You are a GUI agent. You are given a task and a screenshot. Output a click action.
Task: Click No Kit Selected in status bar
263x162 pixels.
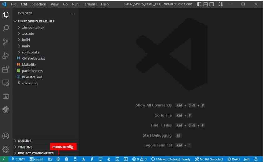click(x=209, y=159)
